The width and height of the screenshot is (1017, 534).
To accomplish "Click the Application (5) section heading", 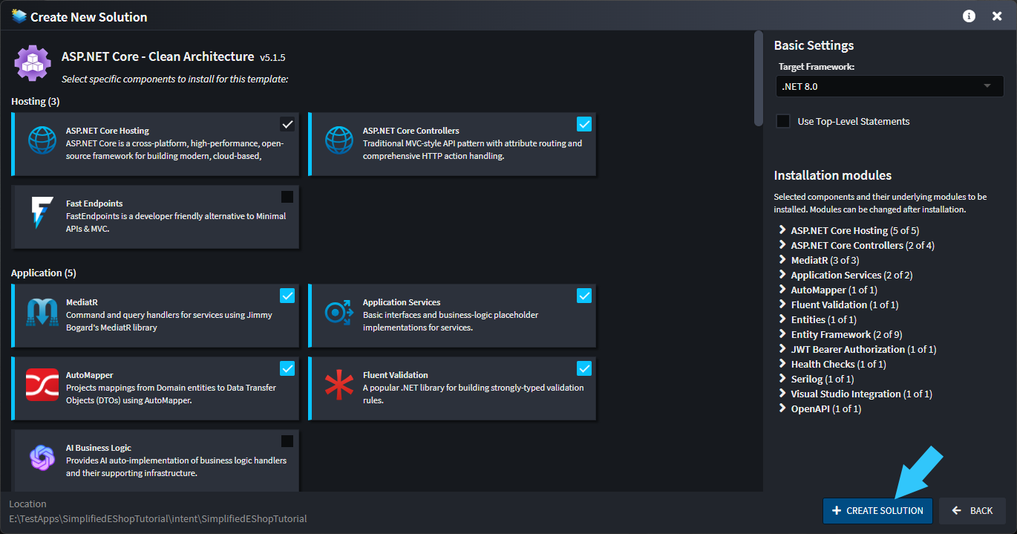I will coord(44,273).
